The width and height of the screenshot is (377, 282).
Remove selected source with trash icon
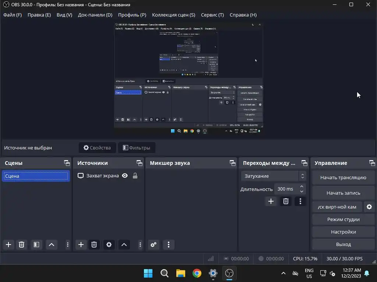point(94,245)
